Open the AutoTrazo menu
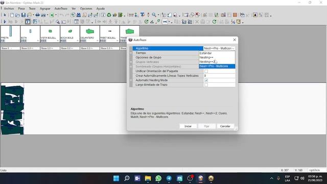The width and height of the screenshot is (327, 184). coord(61,9)
